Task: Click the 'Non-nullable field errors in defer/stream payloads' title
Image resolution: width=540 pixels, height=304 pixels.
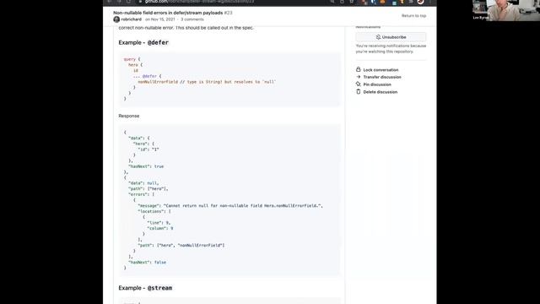Action: pos(168,13)
